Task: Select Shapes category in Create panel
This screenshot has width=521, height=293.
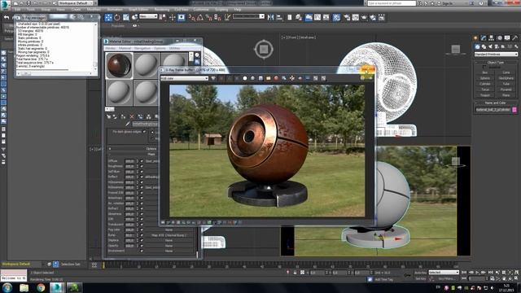Action: [x=484, y=46]
